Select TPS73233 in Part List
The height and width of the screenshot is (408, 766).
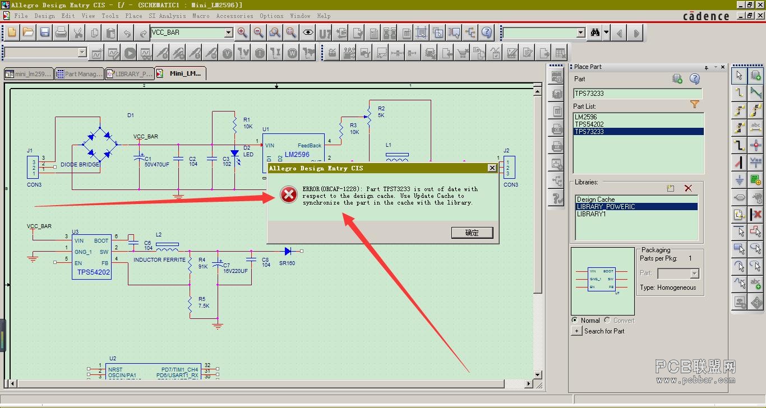pos(638,132)
